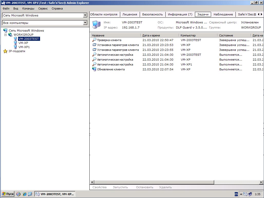
Task: Click the computer icon beside VM-XP1 in tree
Action: click(15, 47)
